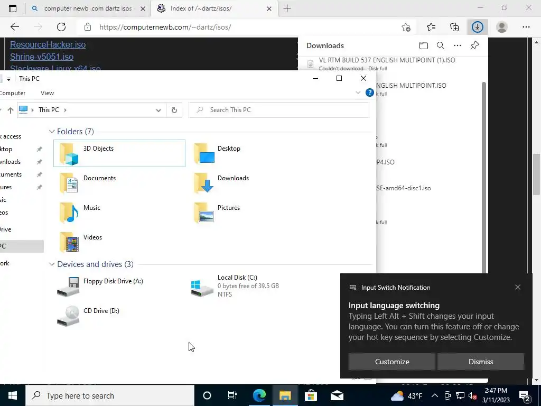The height and width of the screenshot is (406, 541).
Task: Open ResourceHacker.iso link
Action: pos(48,44)
